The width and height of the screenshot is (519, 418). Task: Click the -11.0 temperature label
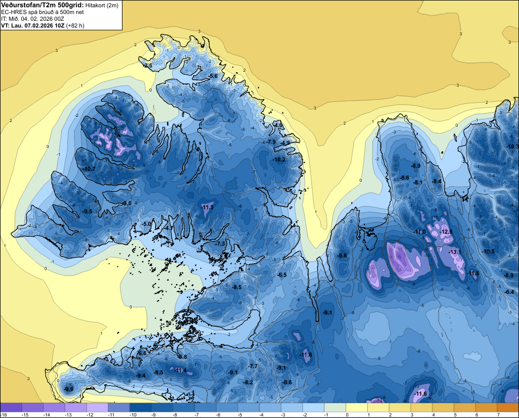[x=420, y=232]
